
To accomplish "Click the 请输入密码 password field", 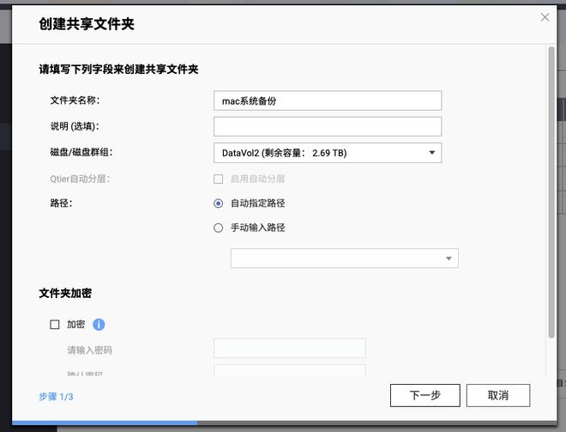I will click(x=290, y=348).
